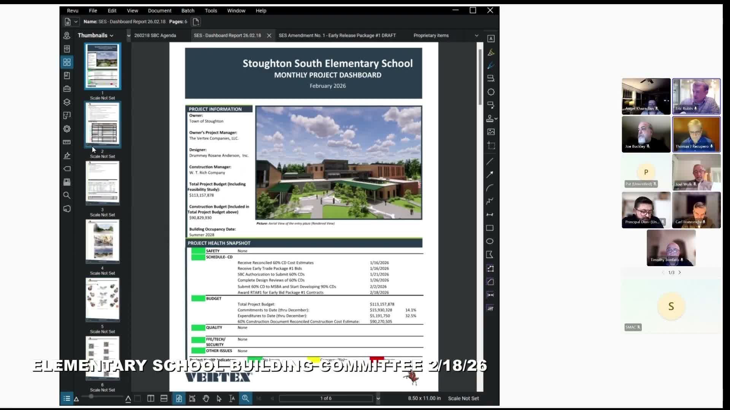Image resolution: width=730 pixels, height=410 pixels.
Task: Select the Ellipse markup tool
Action: coord(490,241)
